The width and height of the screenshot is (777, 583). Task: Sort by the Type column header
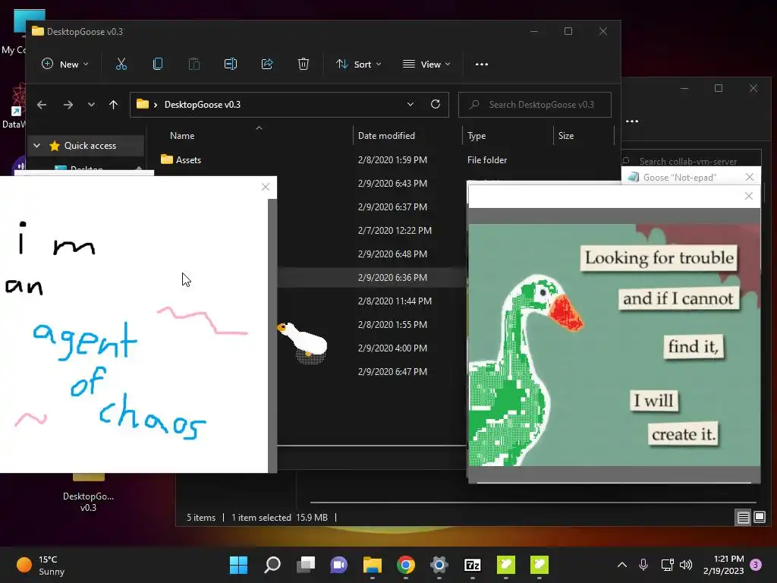tap(477, 136)
